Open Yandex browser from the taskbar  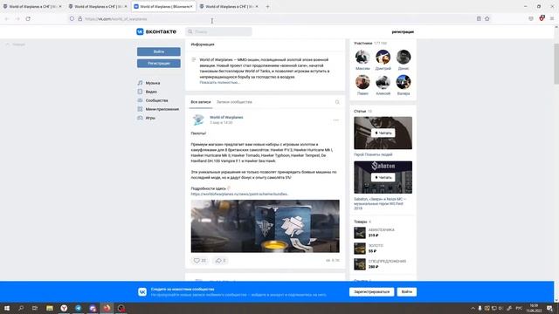click(64, 308)
